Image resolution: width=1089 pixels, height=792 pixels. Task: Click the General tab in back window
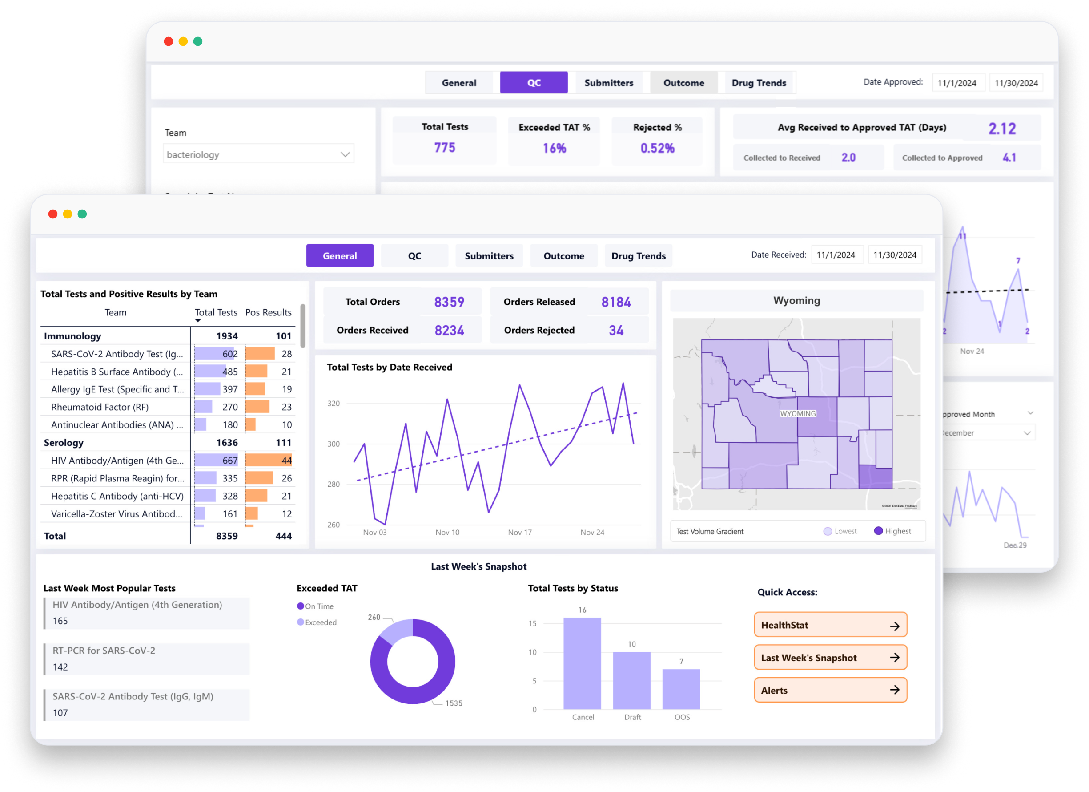click(458, 83)
